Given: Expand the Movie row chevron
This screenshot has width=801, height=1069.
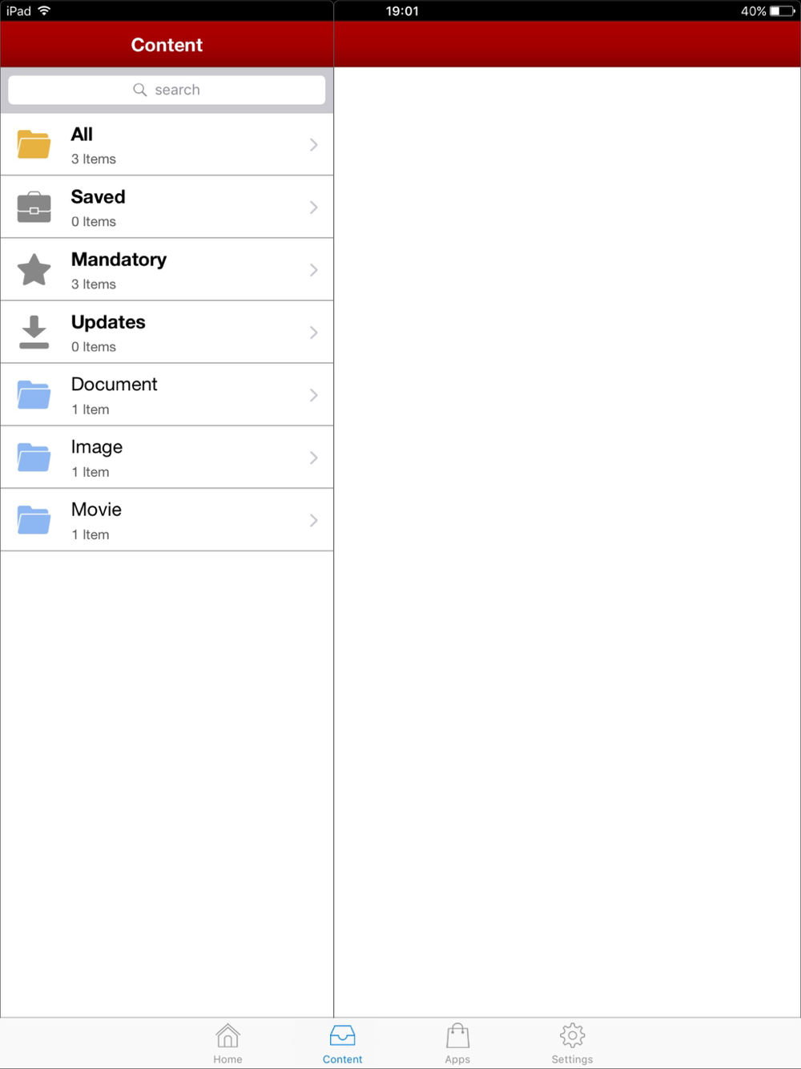Looking at the screenshot, I should (x=313, y=520).
